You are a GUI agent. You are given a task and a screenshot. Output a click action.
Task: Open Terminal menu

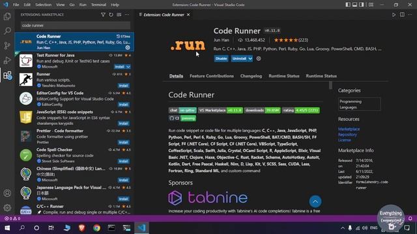coord(98,5)
